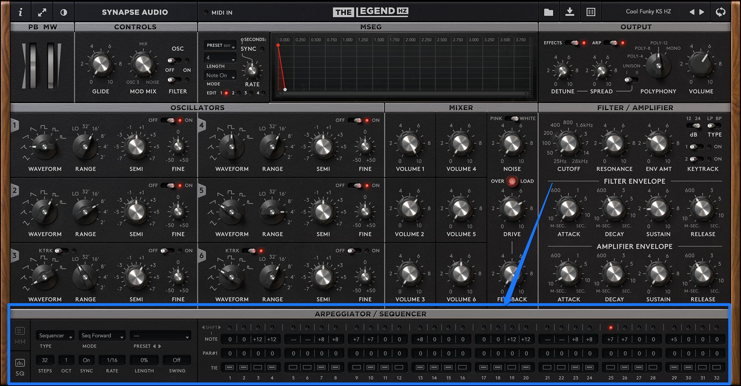
Task: Open the MSEG PRESET dropdown
Action: click(220, 45)
